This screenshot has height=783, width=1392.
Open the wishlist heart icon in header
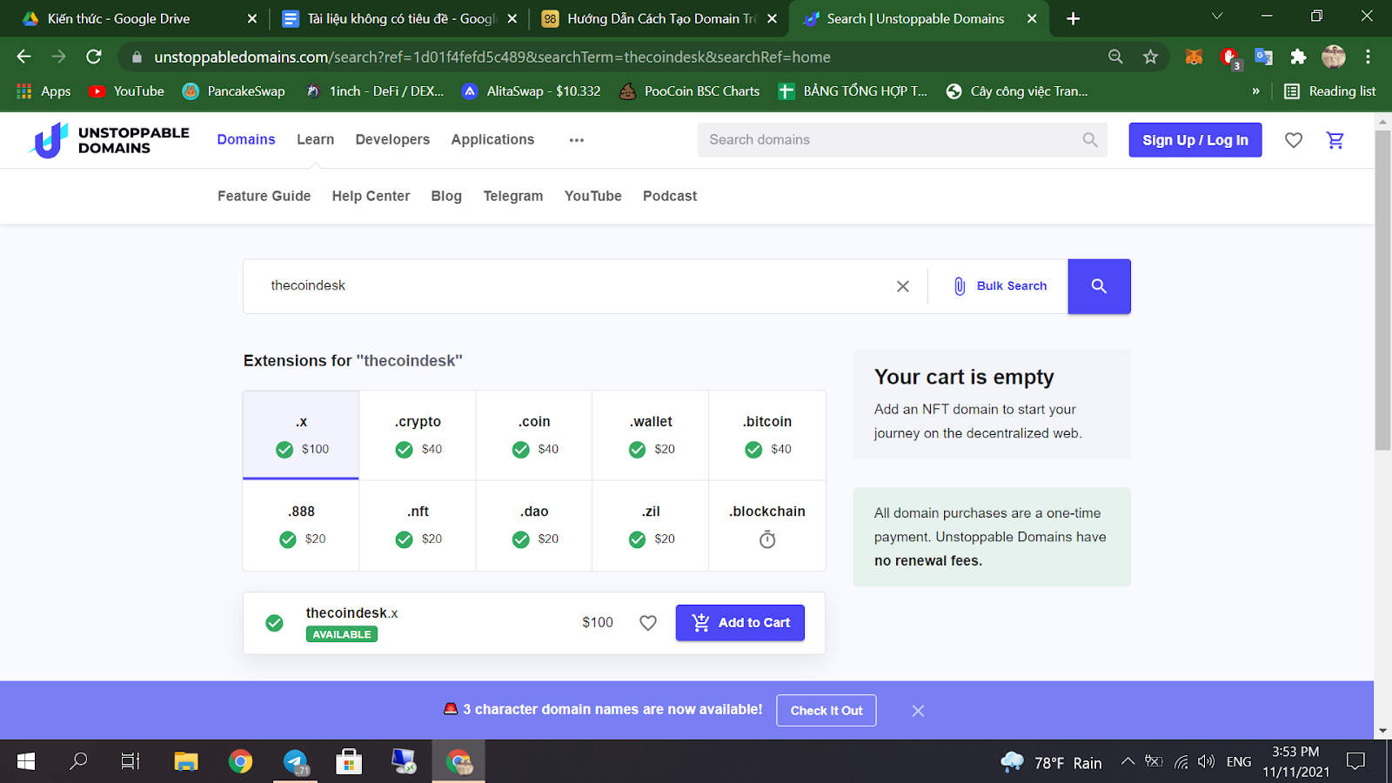pos(1294,140)
